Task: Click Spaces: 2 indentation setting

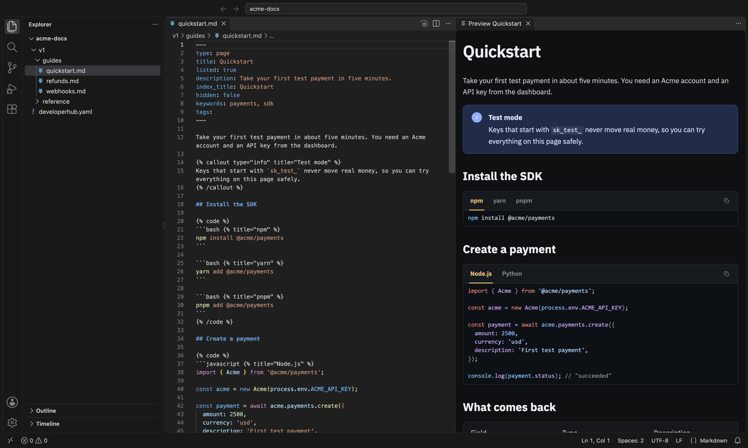Action: (x=631, y=441)
